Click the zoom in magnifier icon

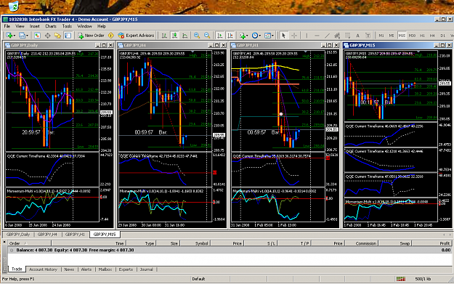pyautogui.click(x=197, y=36)
